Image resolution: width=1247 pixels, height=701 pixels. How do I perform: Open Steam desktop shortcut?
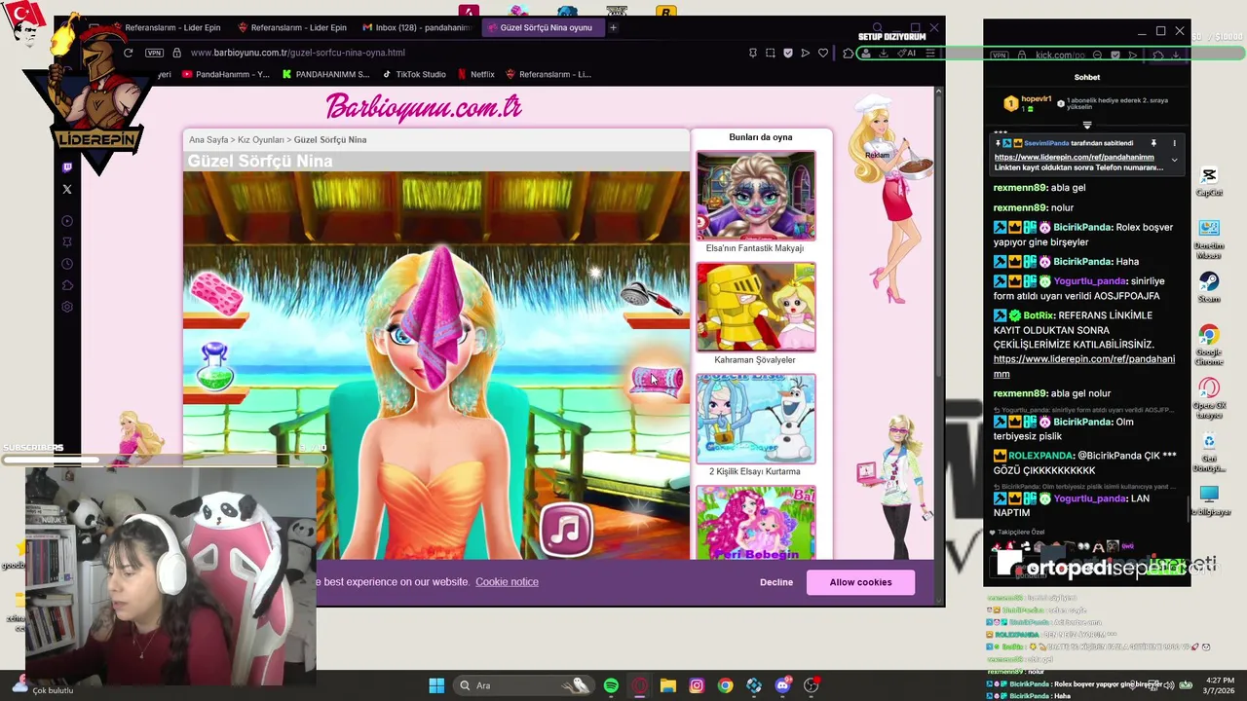pos(1209,287)
